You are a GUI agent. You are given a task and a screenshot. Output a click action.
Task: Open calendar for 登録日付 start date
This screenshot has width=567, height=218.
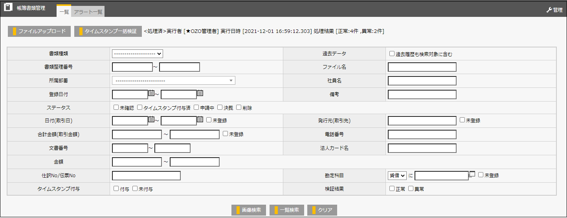(x=151, y=93)
